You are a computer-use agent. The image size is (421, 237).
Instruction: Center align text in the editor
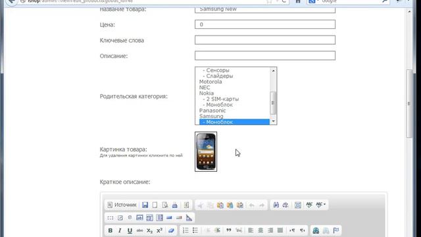(260, 230)
